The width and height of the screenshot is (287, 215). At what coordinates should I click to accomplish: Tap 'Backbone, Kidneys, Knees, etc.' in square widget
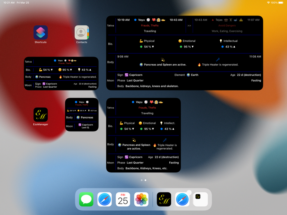[146, 168]
